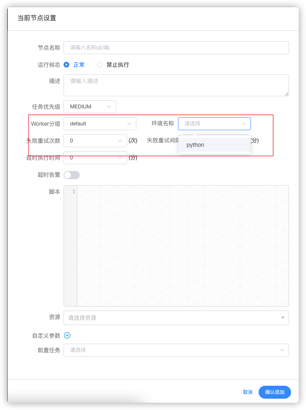Viewport: 306px width, 410px height.
Task: Click the up-chevron in 环境名称 select
Action: [x=244, y=124]
